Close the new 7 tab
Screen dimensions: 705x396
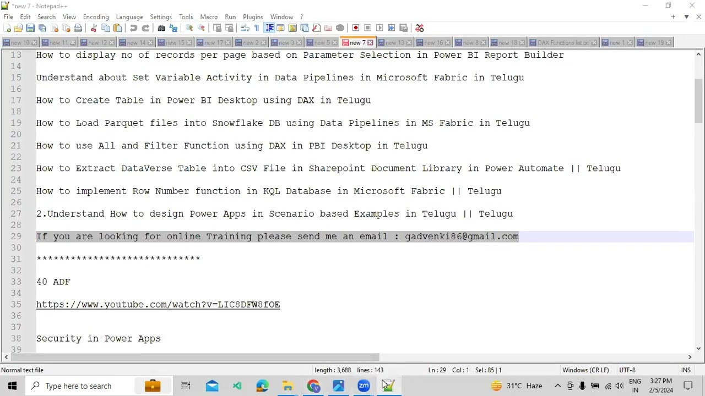tap(370, 42)
